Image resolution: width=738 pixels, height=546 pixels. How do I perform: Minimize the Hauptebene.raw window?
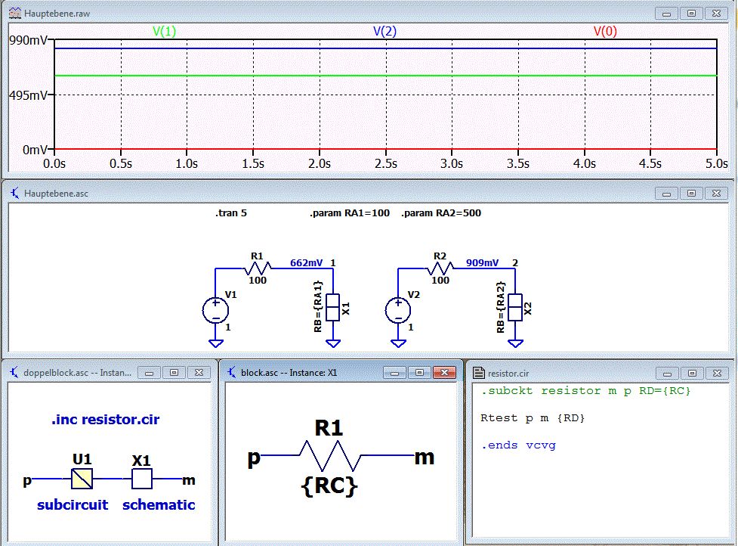666,14
